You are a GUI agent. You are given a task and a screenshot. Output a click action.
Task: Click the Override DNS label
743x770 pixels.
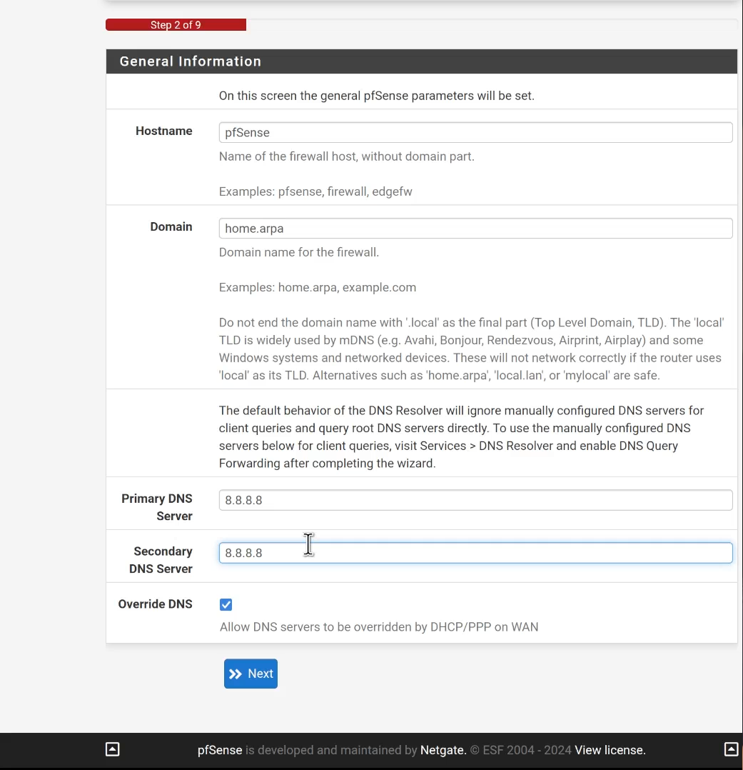coord(155,604)
